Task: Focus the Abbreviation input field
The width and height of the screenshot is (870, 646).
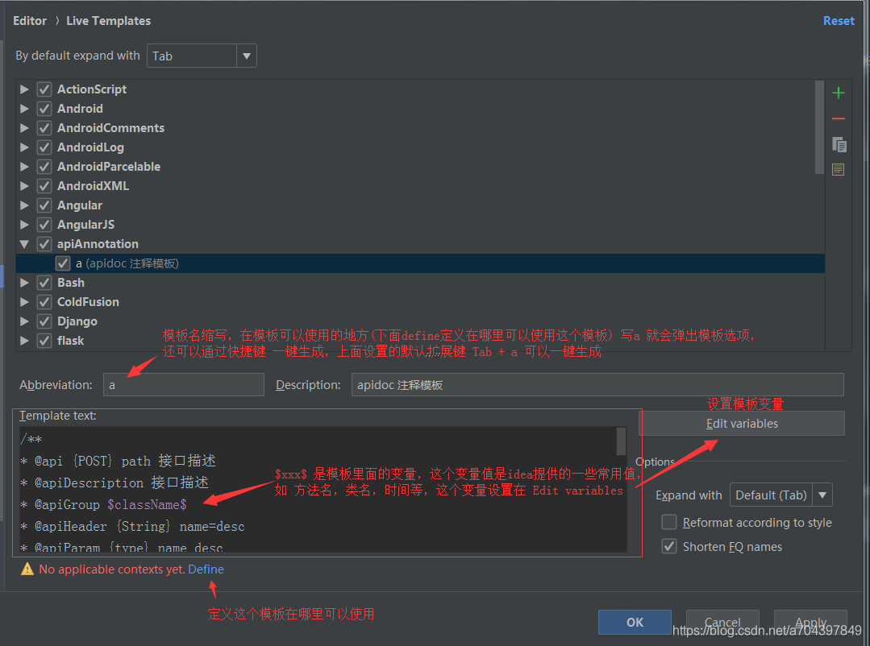Action: [184, 385]
